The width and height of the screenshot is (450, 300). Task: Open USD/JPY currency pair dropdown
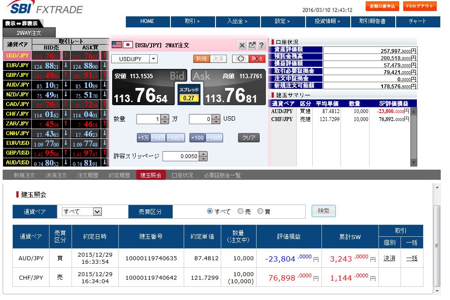click(x=154, y=59)
